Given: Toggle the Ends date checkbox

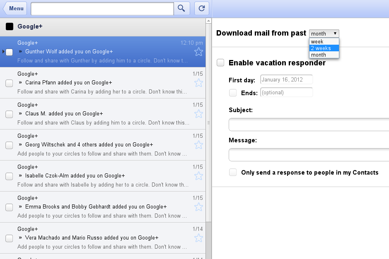Looking at the screenshot, I should (x=233, y=93).
